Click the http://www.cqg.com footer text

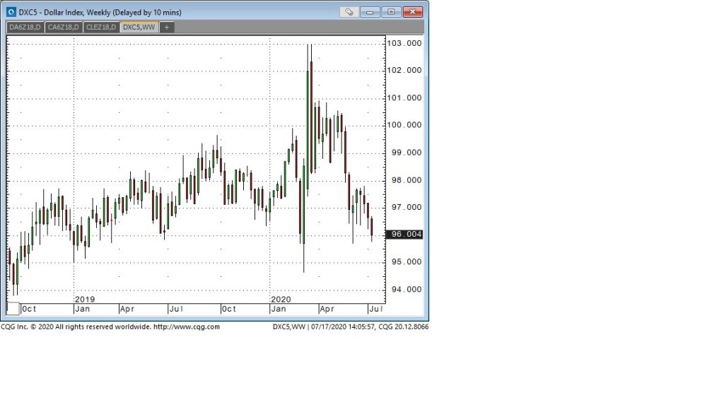(x=187, y=326)
